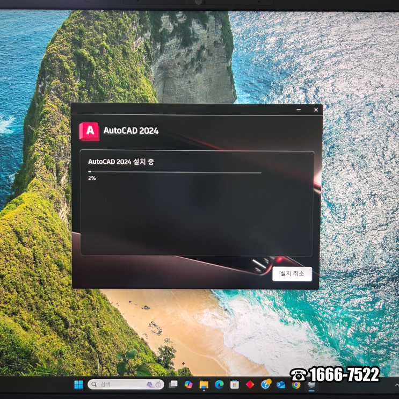Click the 설치 취소 button
The height and width of the screenshot is (399, 399).
point(292,274)
